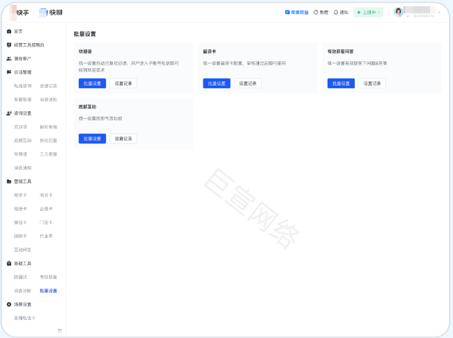Click the 潜在客户 people icon
This screenshot has height=338, width=453.
pos(9,58)
